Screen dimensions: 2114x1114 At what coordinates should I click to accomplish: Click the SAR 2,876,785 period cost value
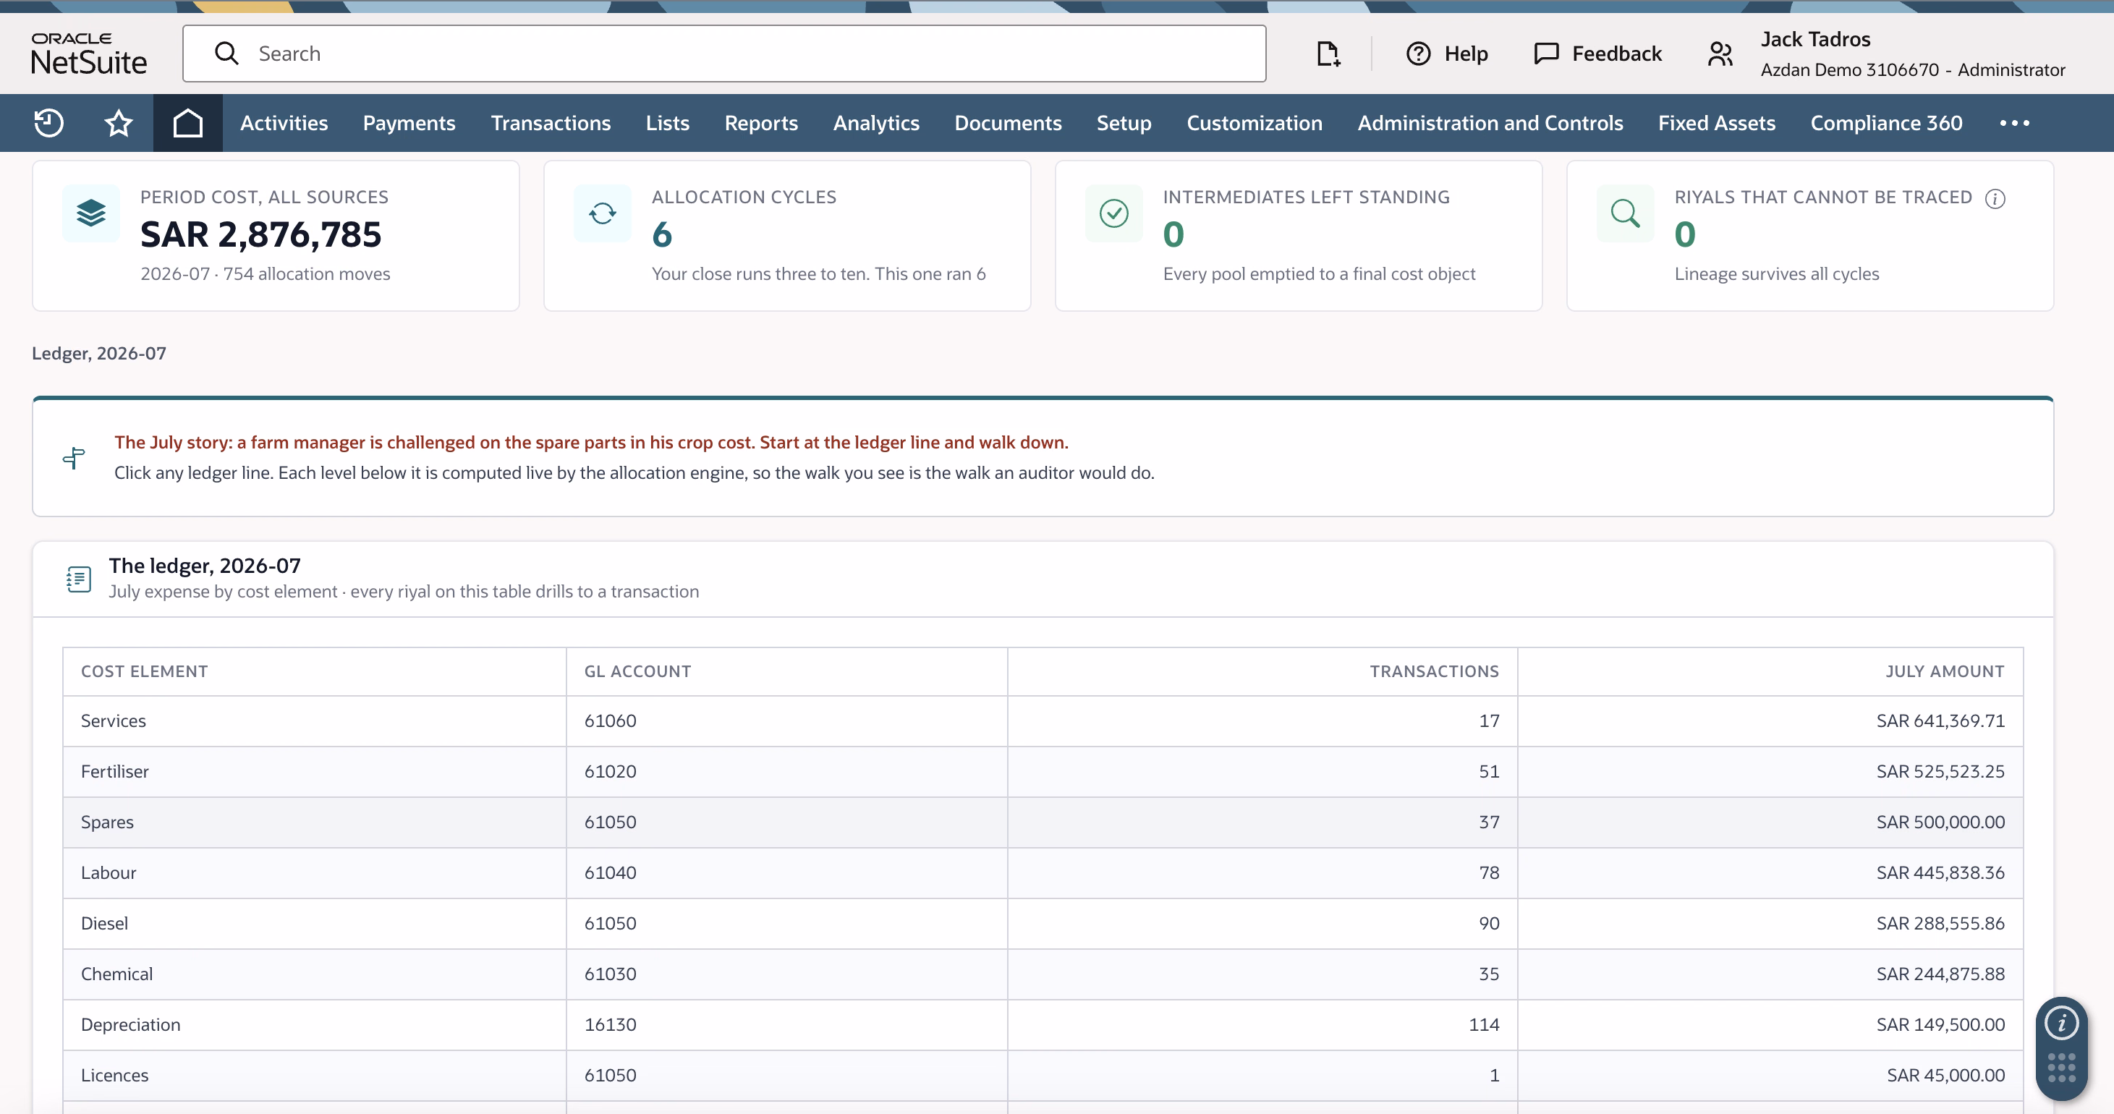(260, 235)
